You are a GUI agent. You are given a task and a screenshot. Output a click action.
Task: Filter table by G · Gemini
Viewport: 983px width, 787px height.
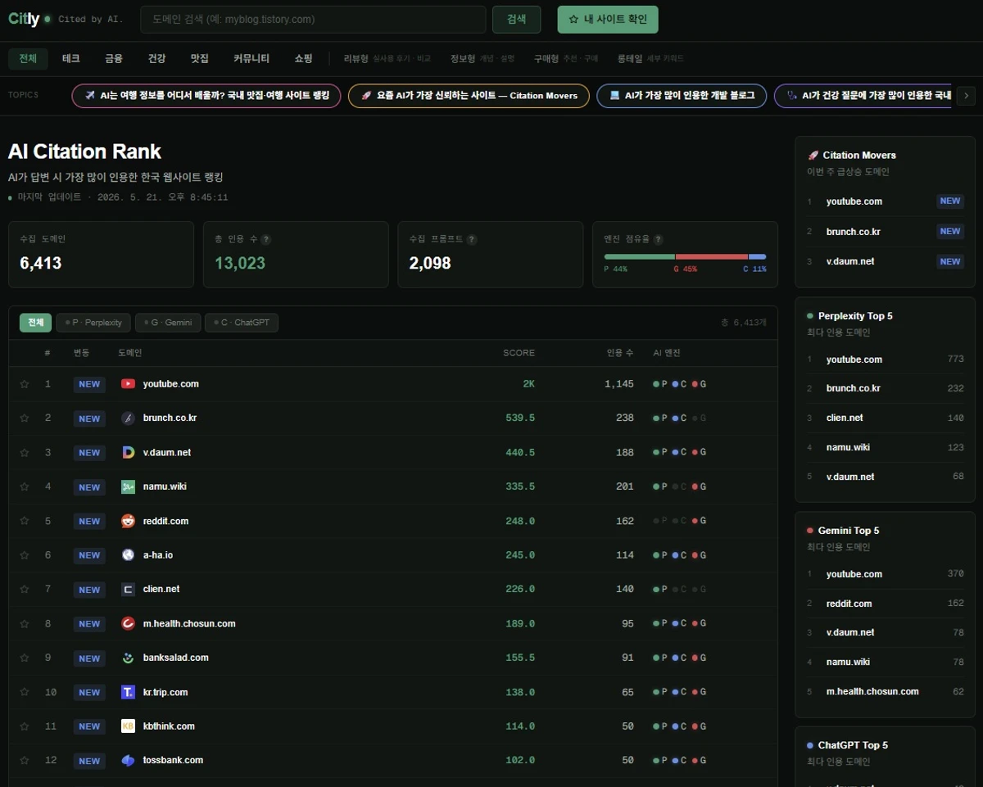coord(168,323)
